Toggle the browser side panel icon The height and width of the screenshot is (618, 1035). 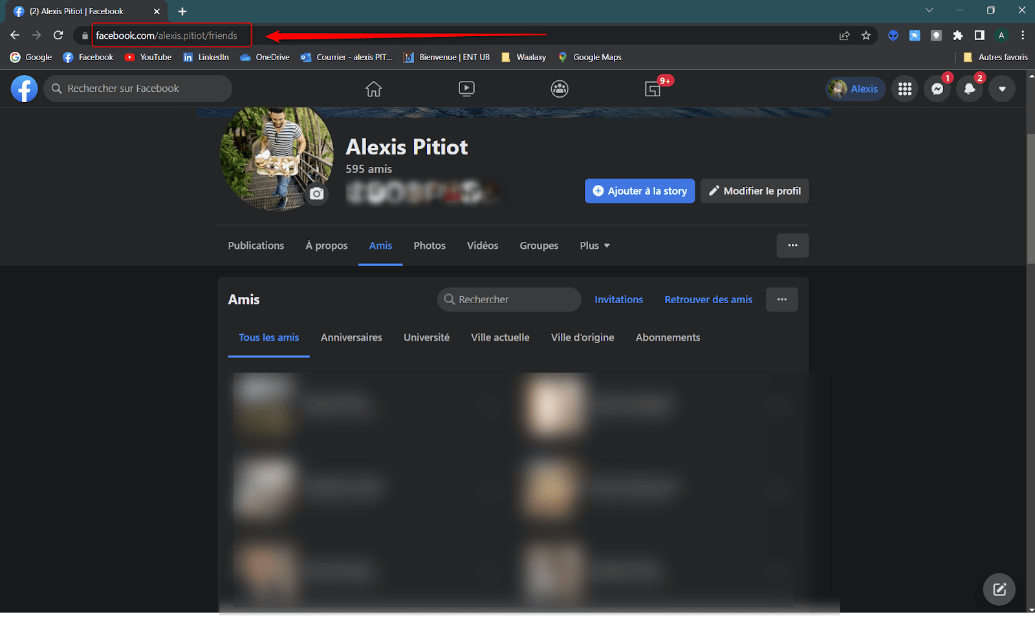click(979, 36)
